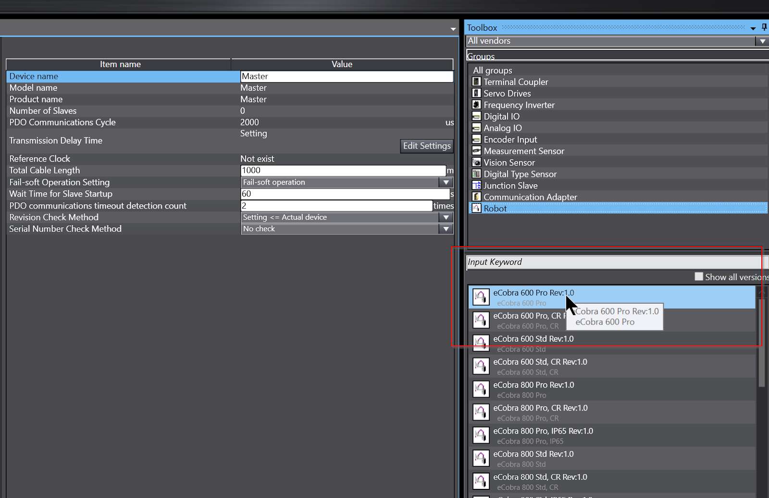
Task: Click the Reference Clock 'Not exist' value
Action: pos(257,159)
